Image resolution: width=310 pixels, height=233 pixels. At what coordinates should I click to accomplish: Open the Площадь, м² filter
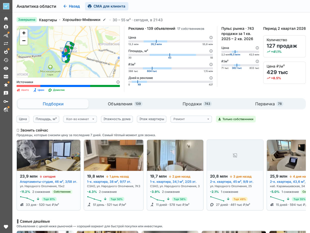(x=46, y=119)
